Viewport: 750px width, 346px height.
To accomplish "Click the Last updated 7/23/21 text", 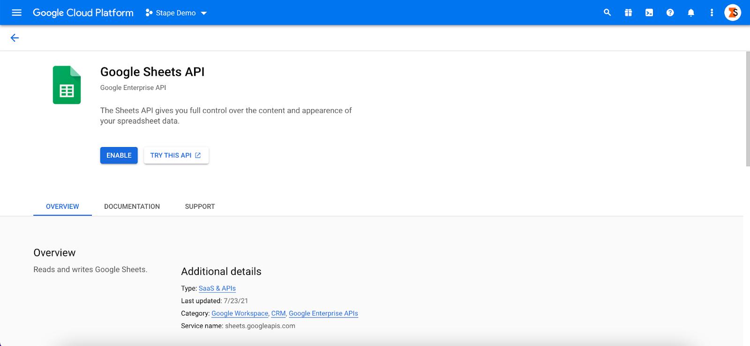I will click(x=215, y=301).
